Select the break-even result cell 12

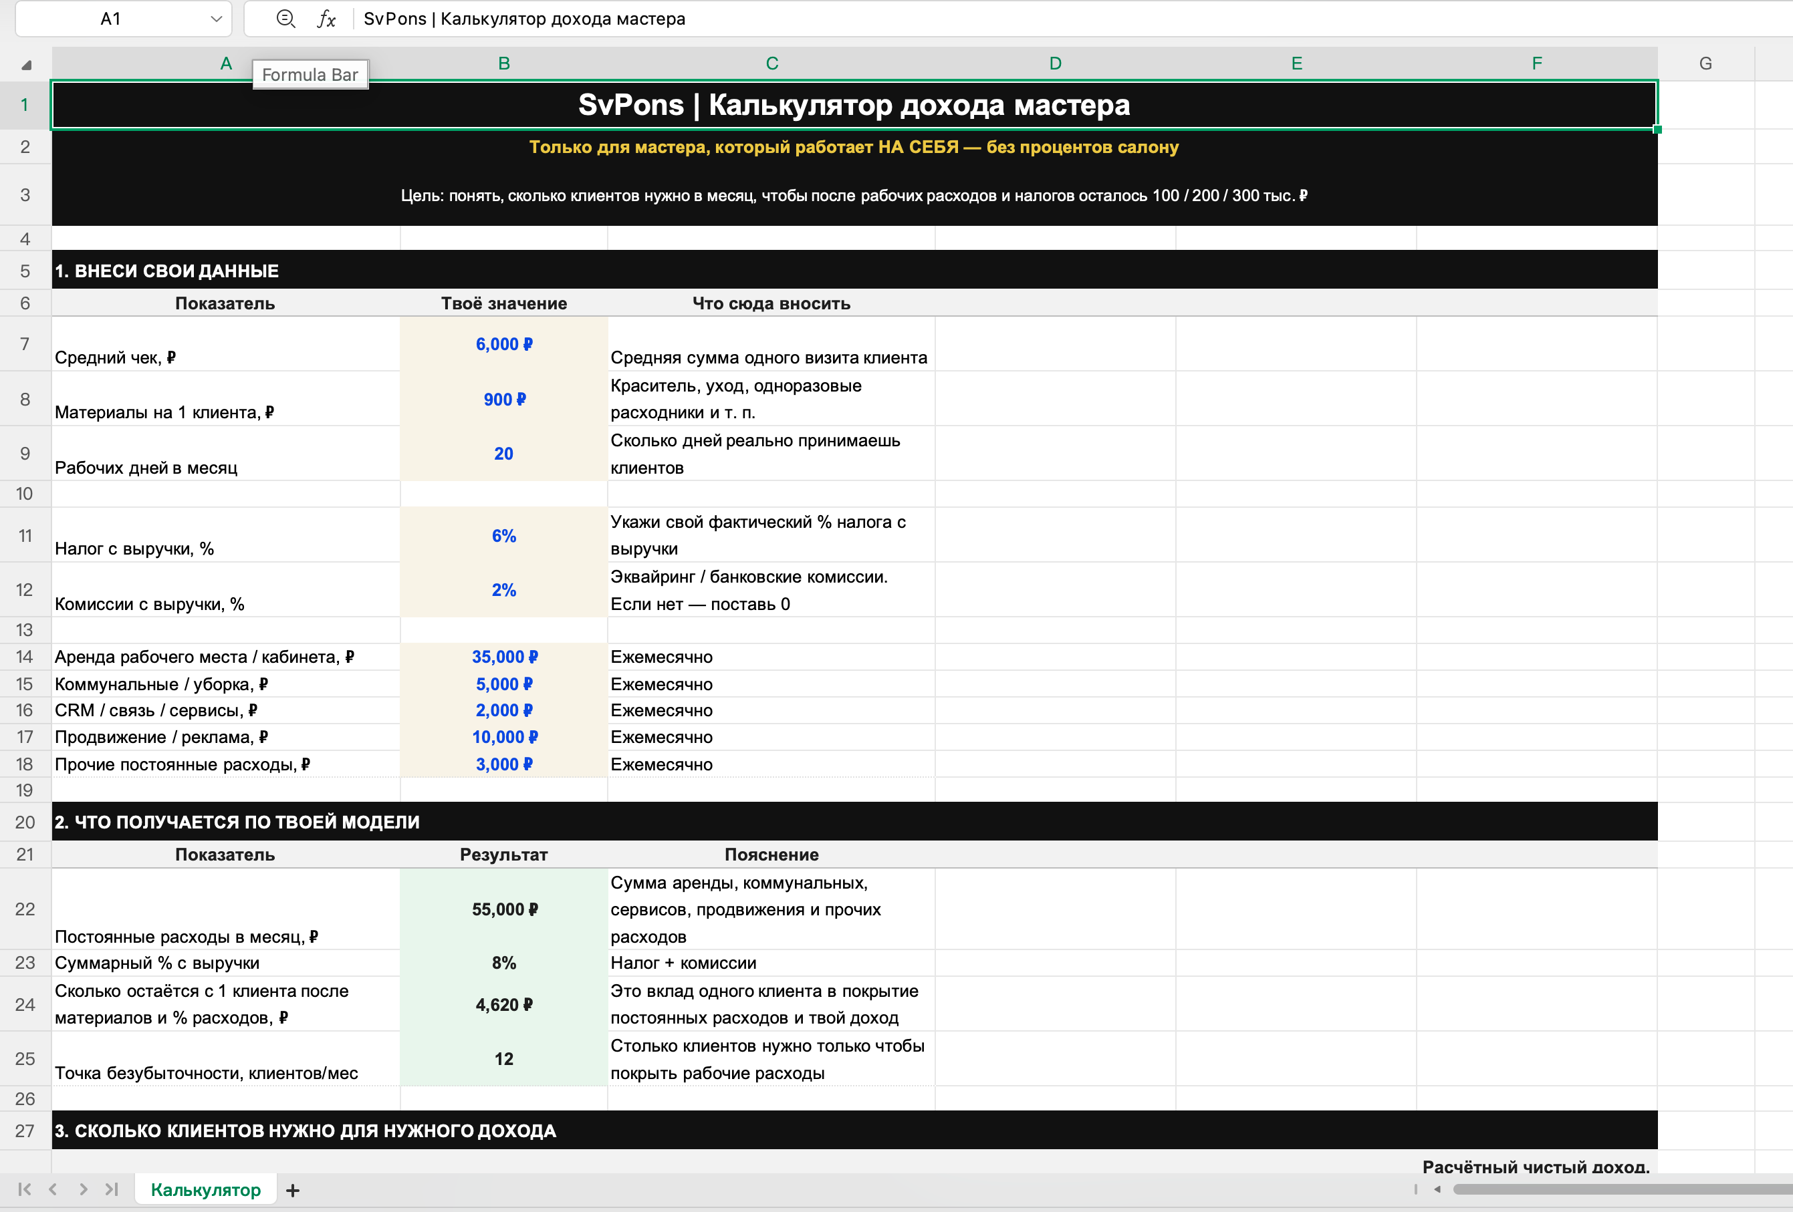(504, 1058)
